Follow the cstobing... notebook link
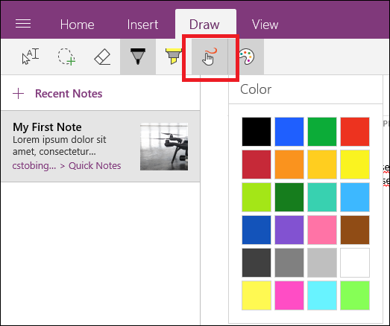Screen dimensions: 390x326 pyautogui.click(x=34, y=166)
